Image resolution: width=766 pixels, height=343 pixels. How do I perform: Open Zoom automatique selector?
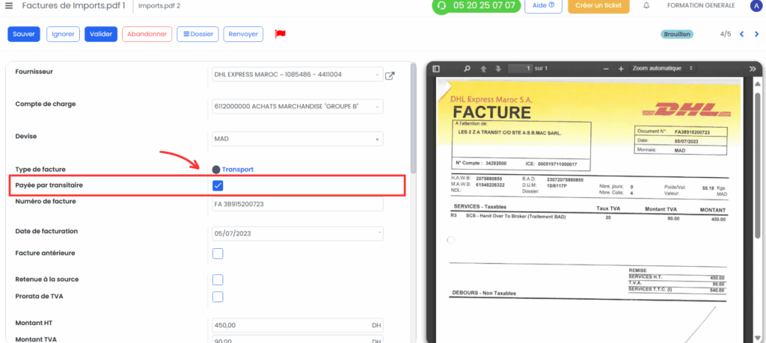coord(663,68)
